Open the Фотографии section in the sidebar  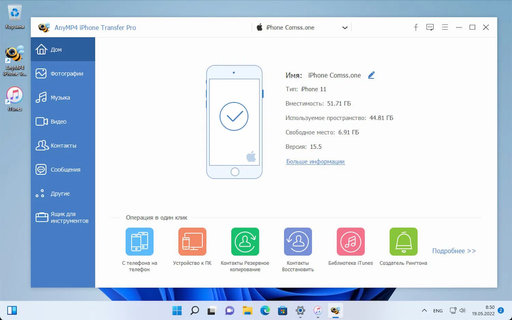[x=63, y=73]
